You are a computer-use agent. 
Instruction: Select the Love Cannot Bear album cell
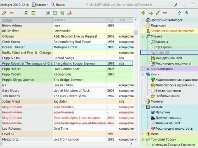[x=80, y=69]
